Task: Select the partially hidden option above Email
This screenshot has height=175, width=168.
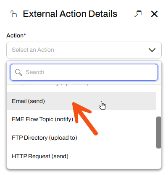Action: (x=81, y=87)
